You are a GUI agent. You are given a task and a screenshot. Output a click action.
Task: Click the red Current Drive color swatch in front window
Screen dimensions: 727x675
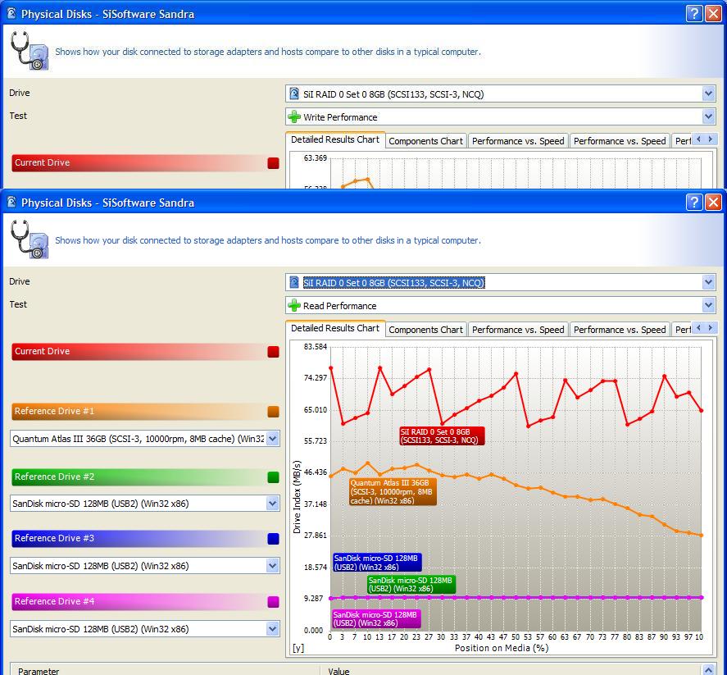273,352
